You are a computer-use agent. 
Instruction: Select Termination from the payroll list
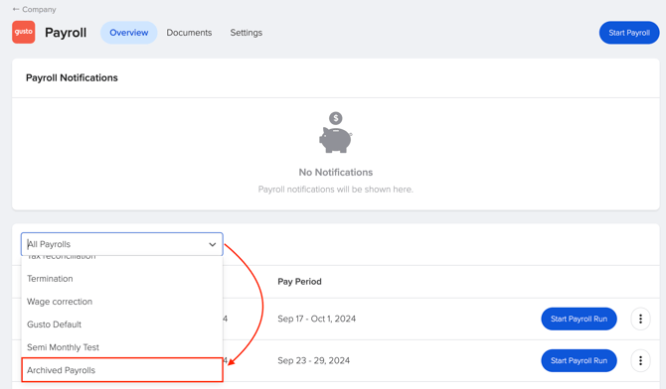[x=122, y=279]
